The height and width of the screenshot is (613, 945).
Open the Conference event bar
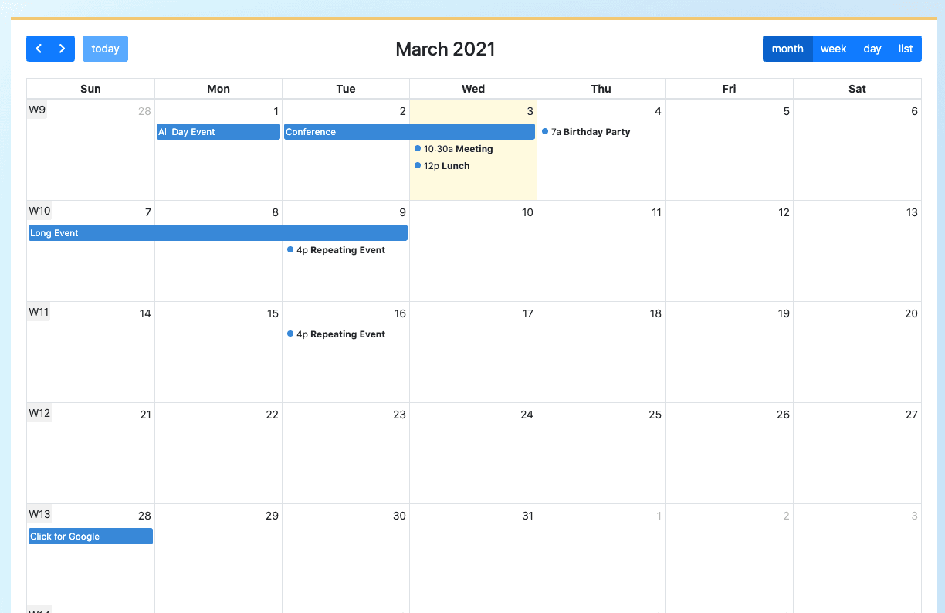[x=409, y=132]
